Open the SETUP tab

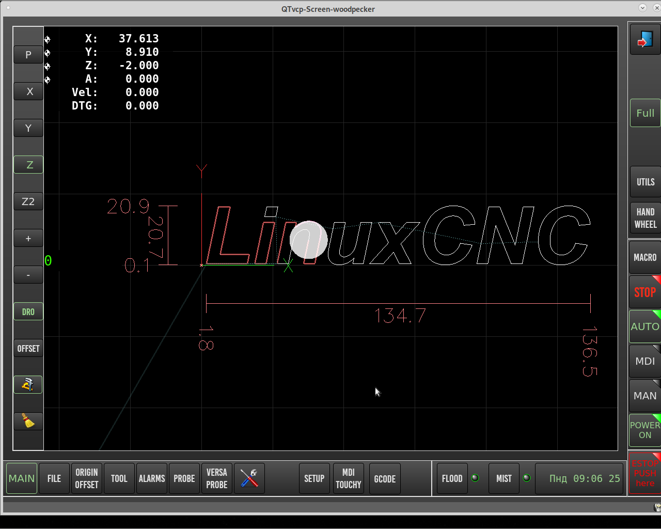pyautogui.click(x=314, y=478)
